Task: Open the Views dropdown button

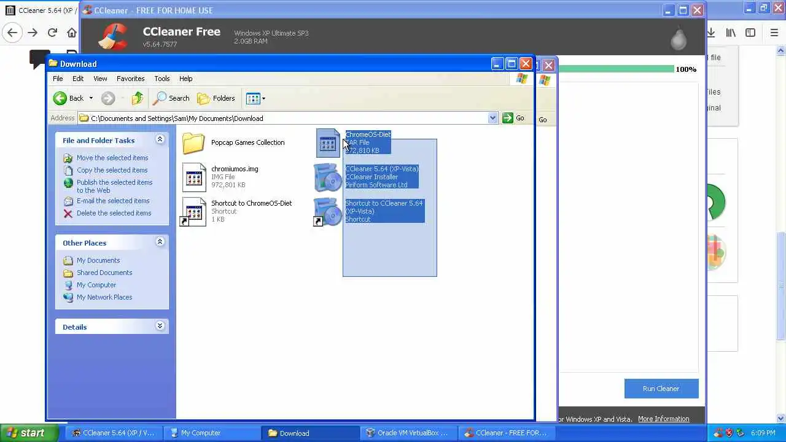Action: point(255,98)
